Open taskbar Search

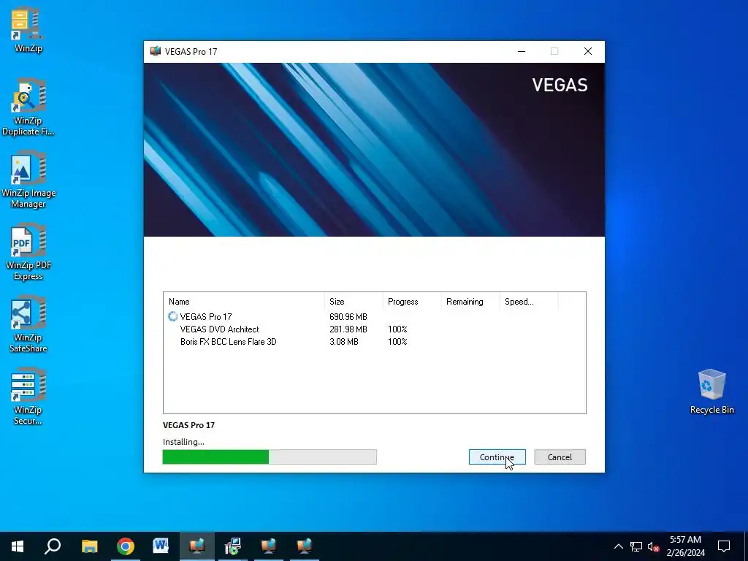click(x=53, y=546)
